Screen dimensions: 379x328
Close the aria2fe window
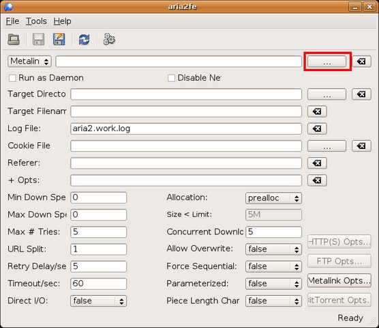pyautogui.click(x=369, y=7)
